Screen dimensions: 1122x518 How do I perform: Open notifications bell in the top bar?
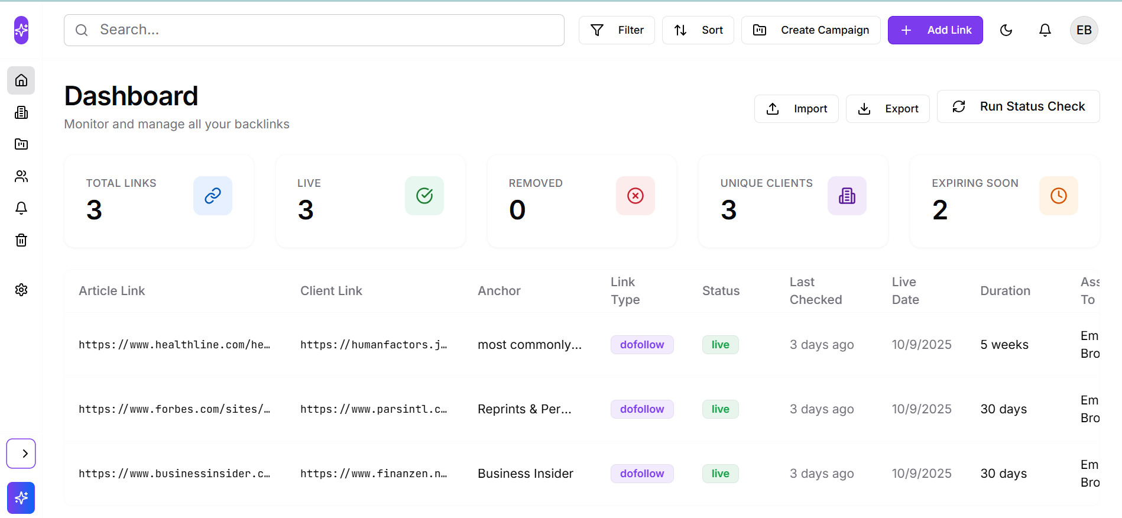tap(1045, 30)
